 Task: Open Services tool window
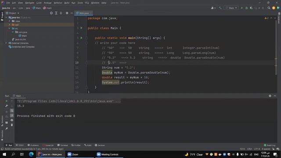(100, 145)
